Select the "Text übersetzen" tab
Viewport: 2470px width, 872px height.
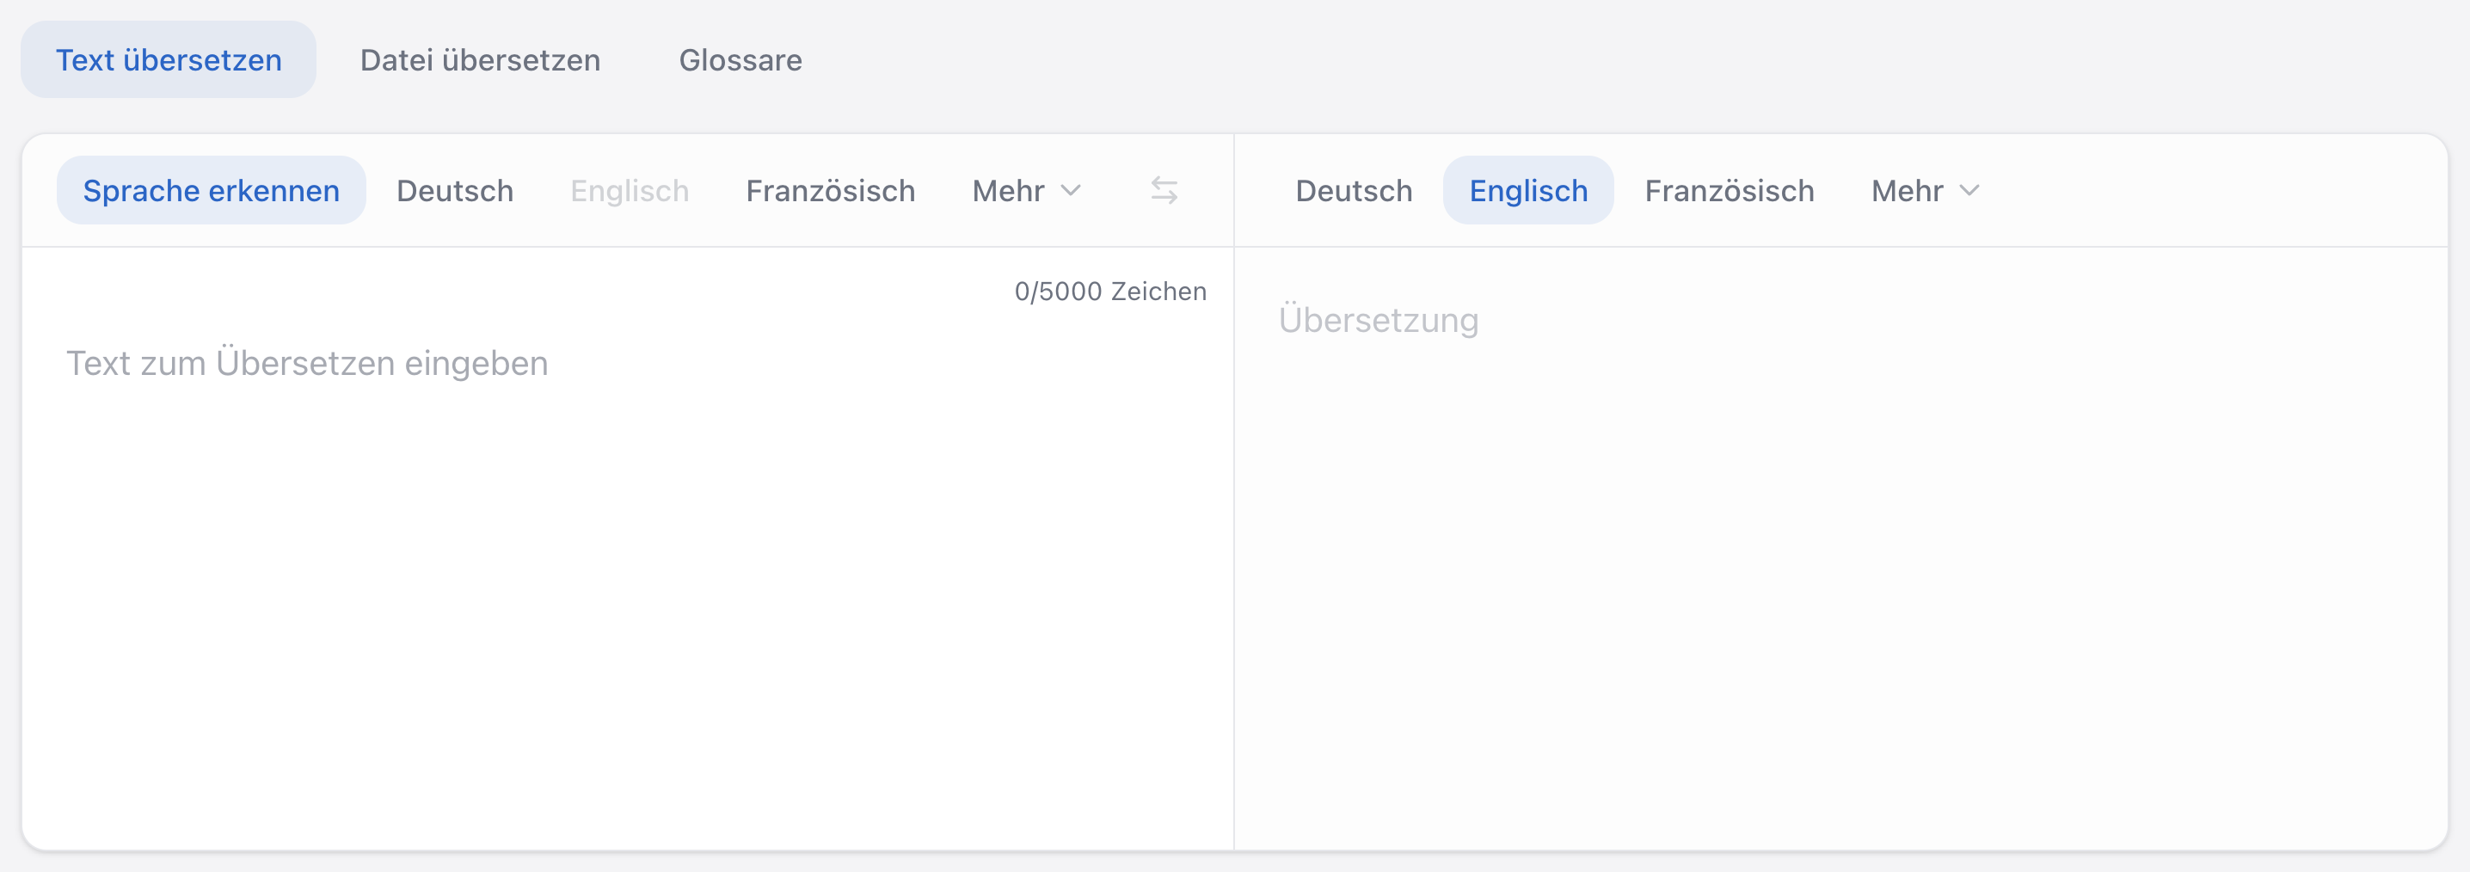click(168, 58)
